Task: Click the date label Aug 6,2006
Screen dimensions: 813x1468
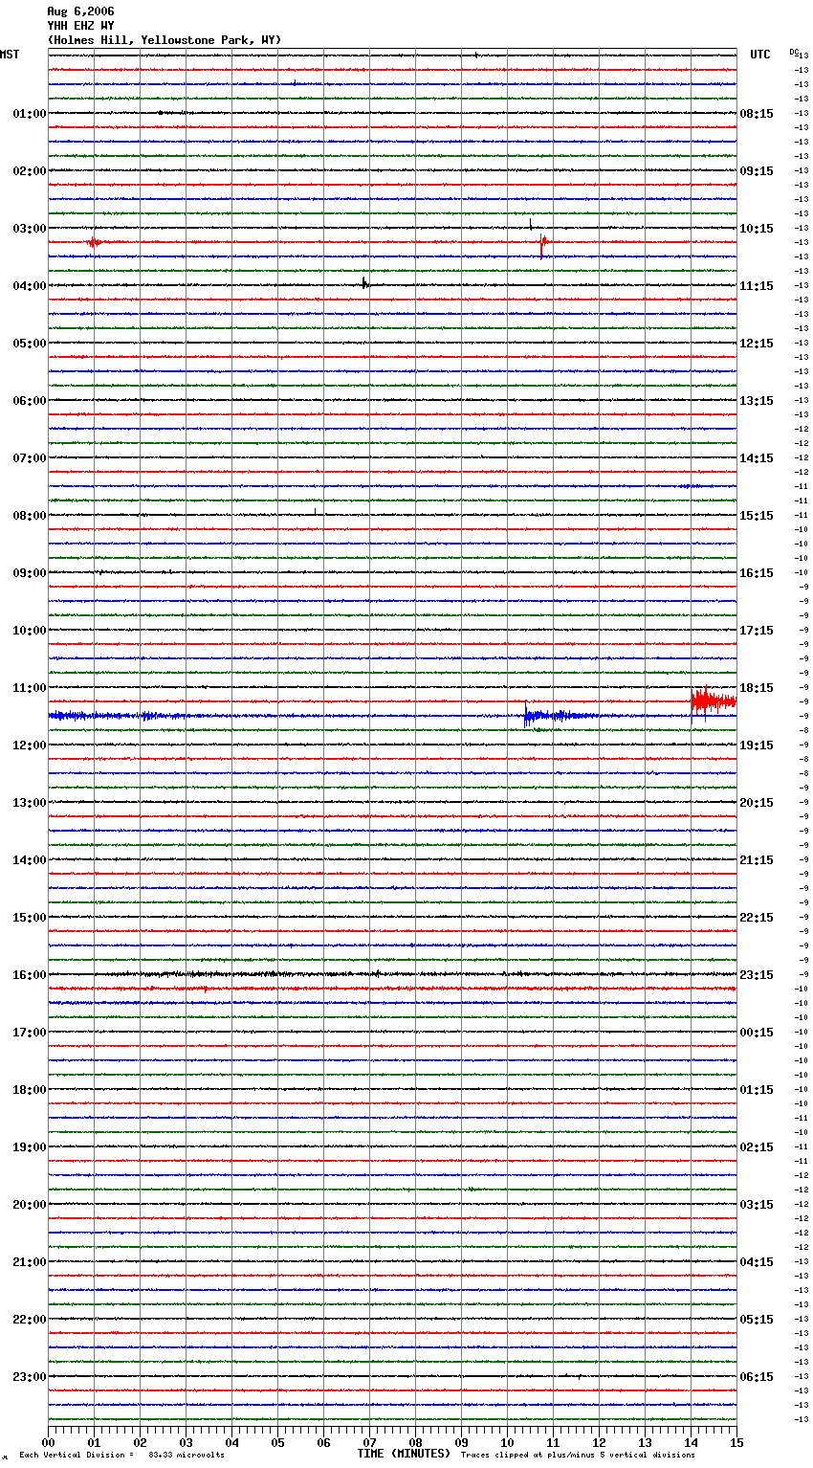Action: coord(80,11)
